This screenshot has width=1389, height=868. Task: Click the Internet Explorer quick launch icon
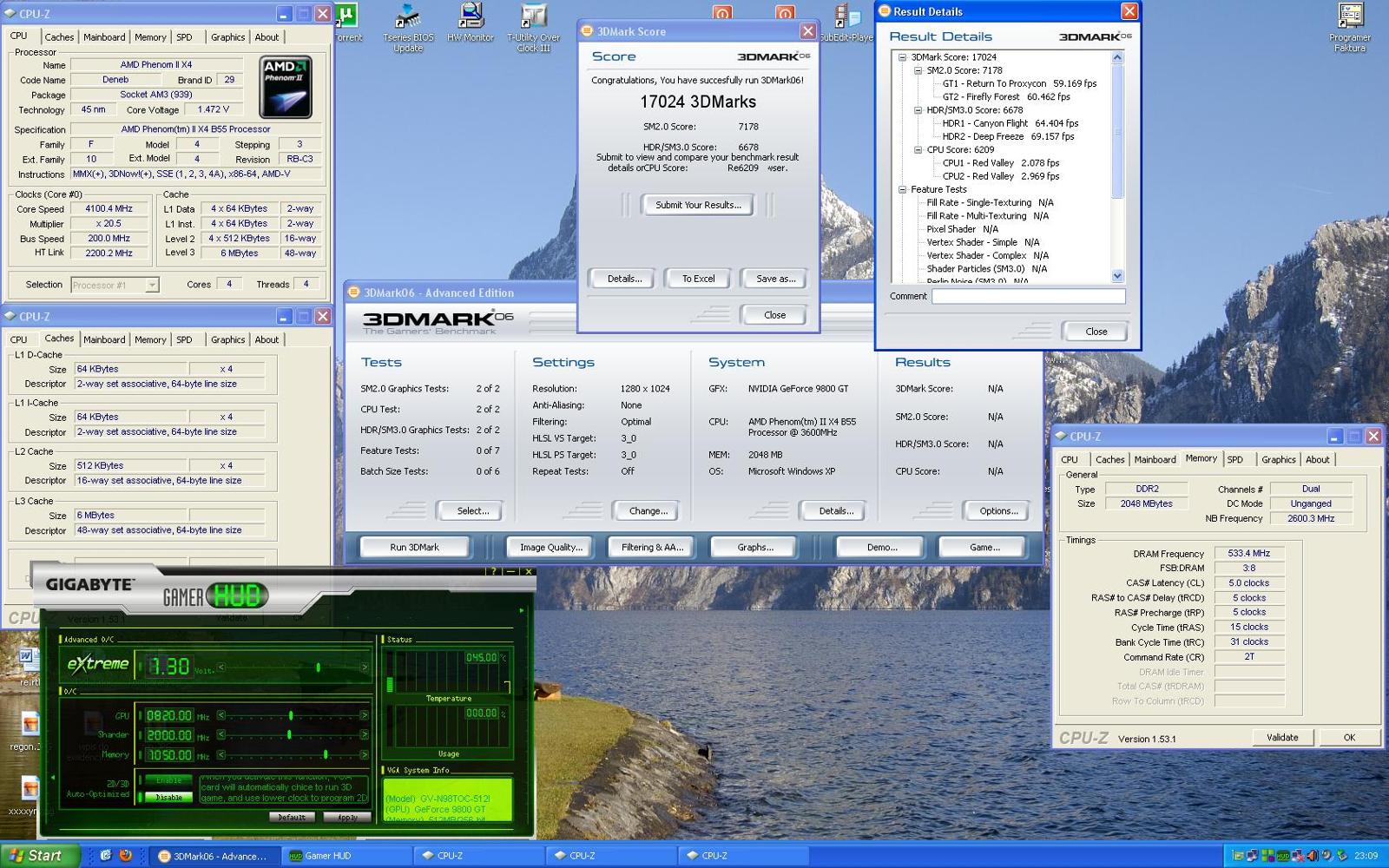pyautogui.click(x=106, y=855)
